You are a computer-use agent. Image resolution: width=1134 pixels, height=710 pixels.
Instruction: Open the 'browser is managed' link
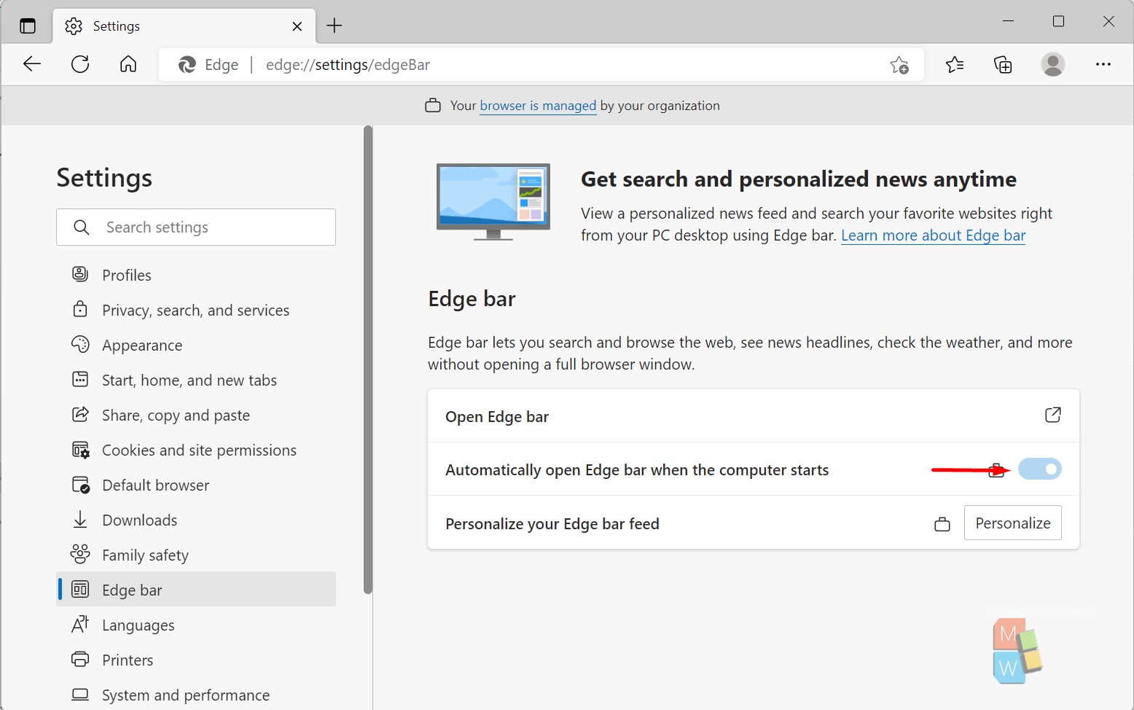(x=538, y=106)
